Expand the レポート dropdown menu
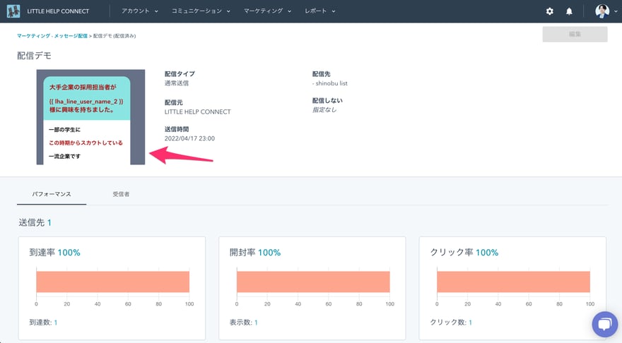Viewport: 622px width, 343px height. (x=319, y=11)
